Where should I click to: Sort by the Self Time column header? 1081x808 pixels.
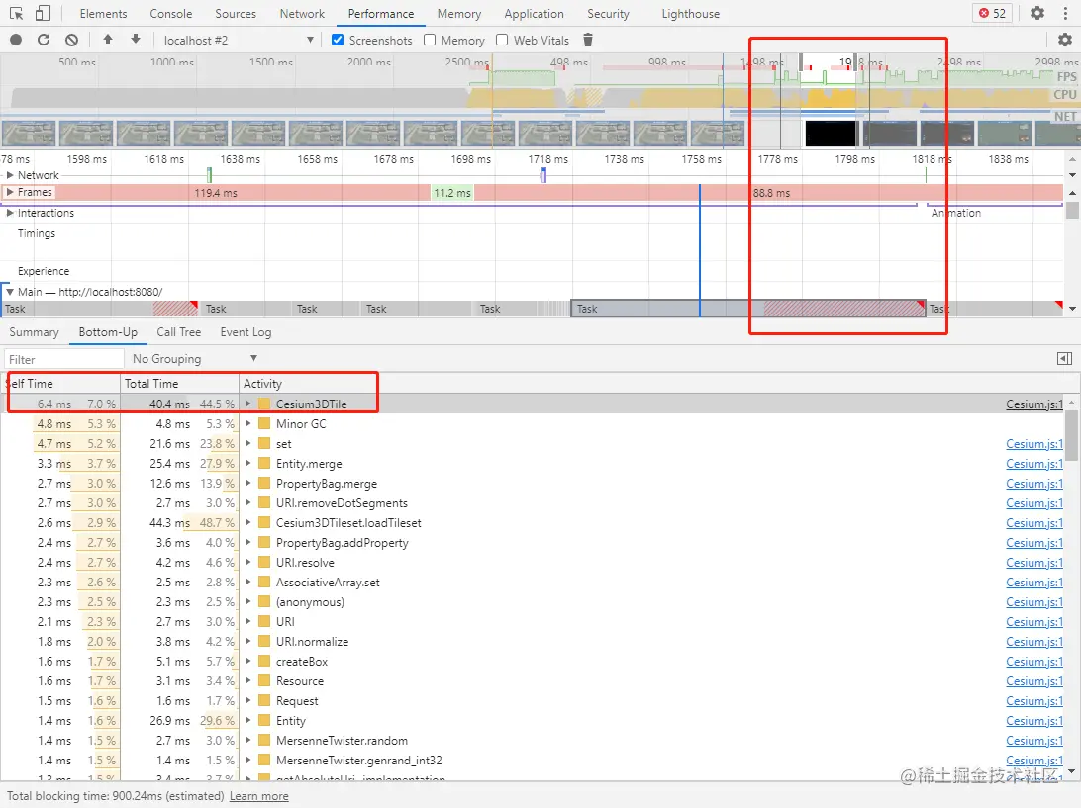(60, 383)
